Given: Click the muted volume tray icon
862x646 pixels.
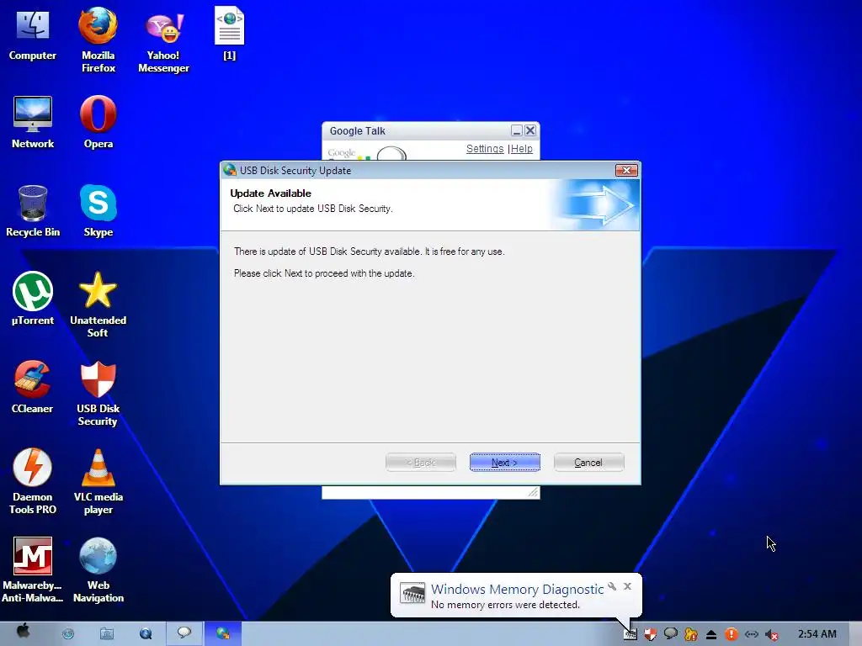Looking at the screenshot, I should point(772,635).
